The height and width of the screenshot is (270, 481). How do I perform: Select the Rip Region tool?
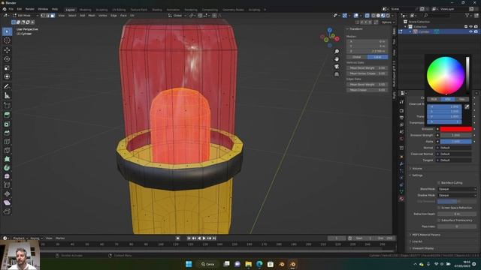click(x=7, y=211)
